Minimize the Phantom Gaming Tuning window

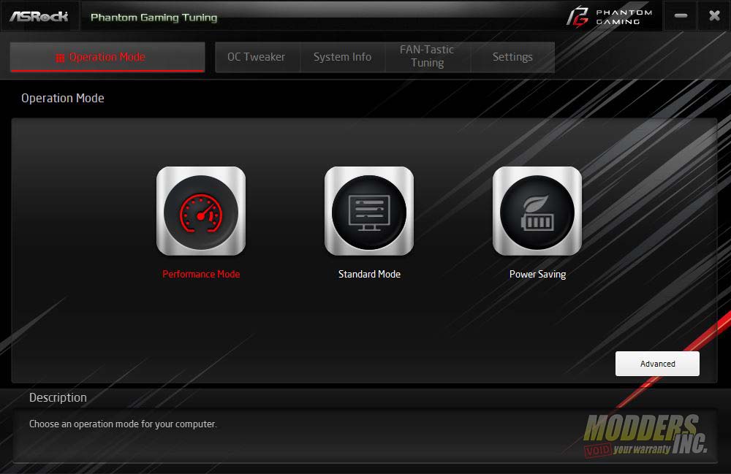(681, 16)
